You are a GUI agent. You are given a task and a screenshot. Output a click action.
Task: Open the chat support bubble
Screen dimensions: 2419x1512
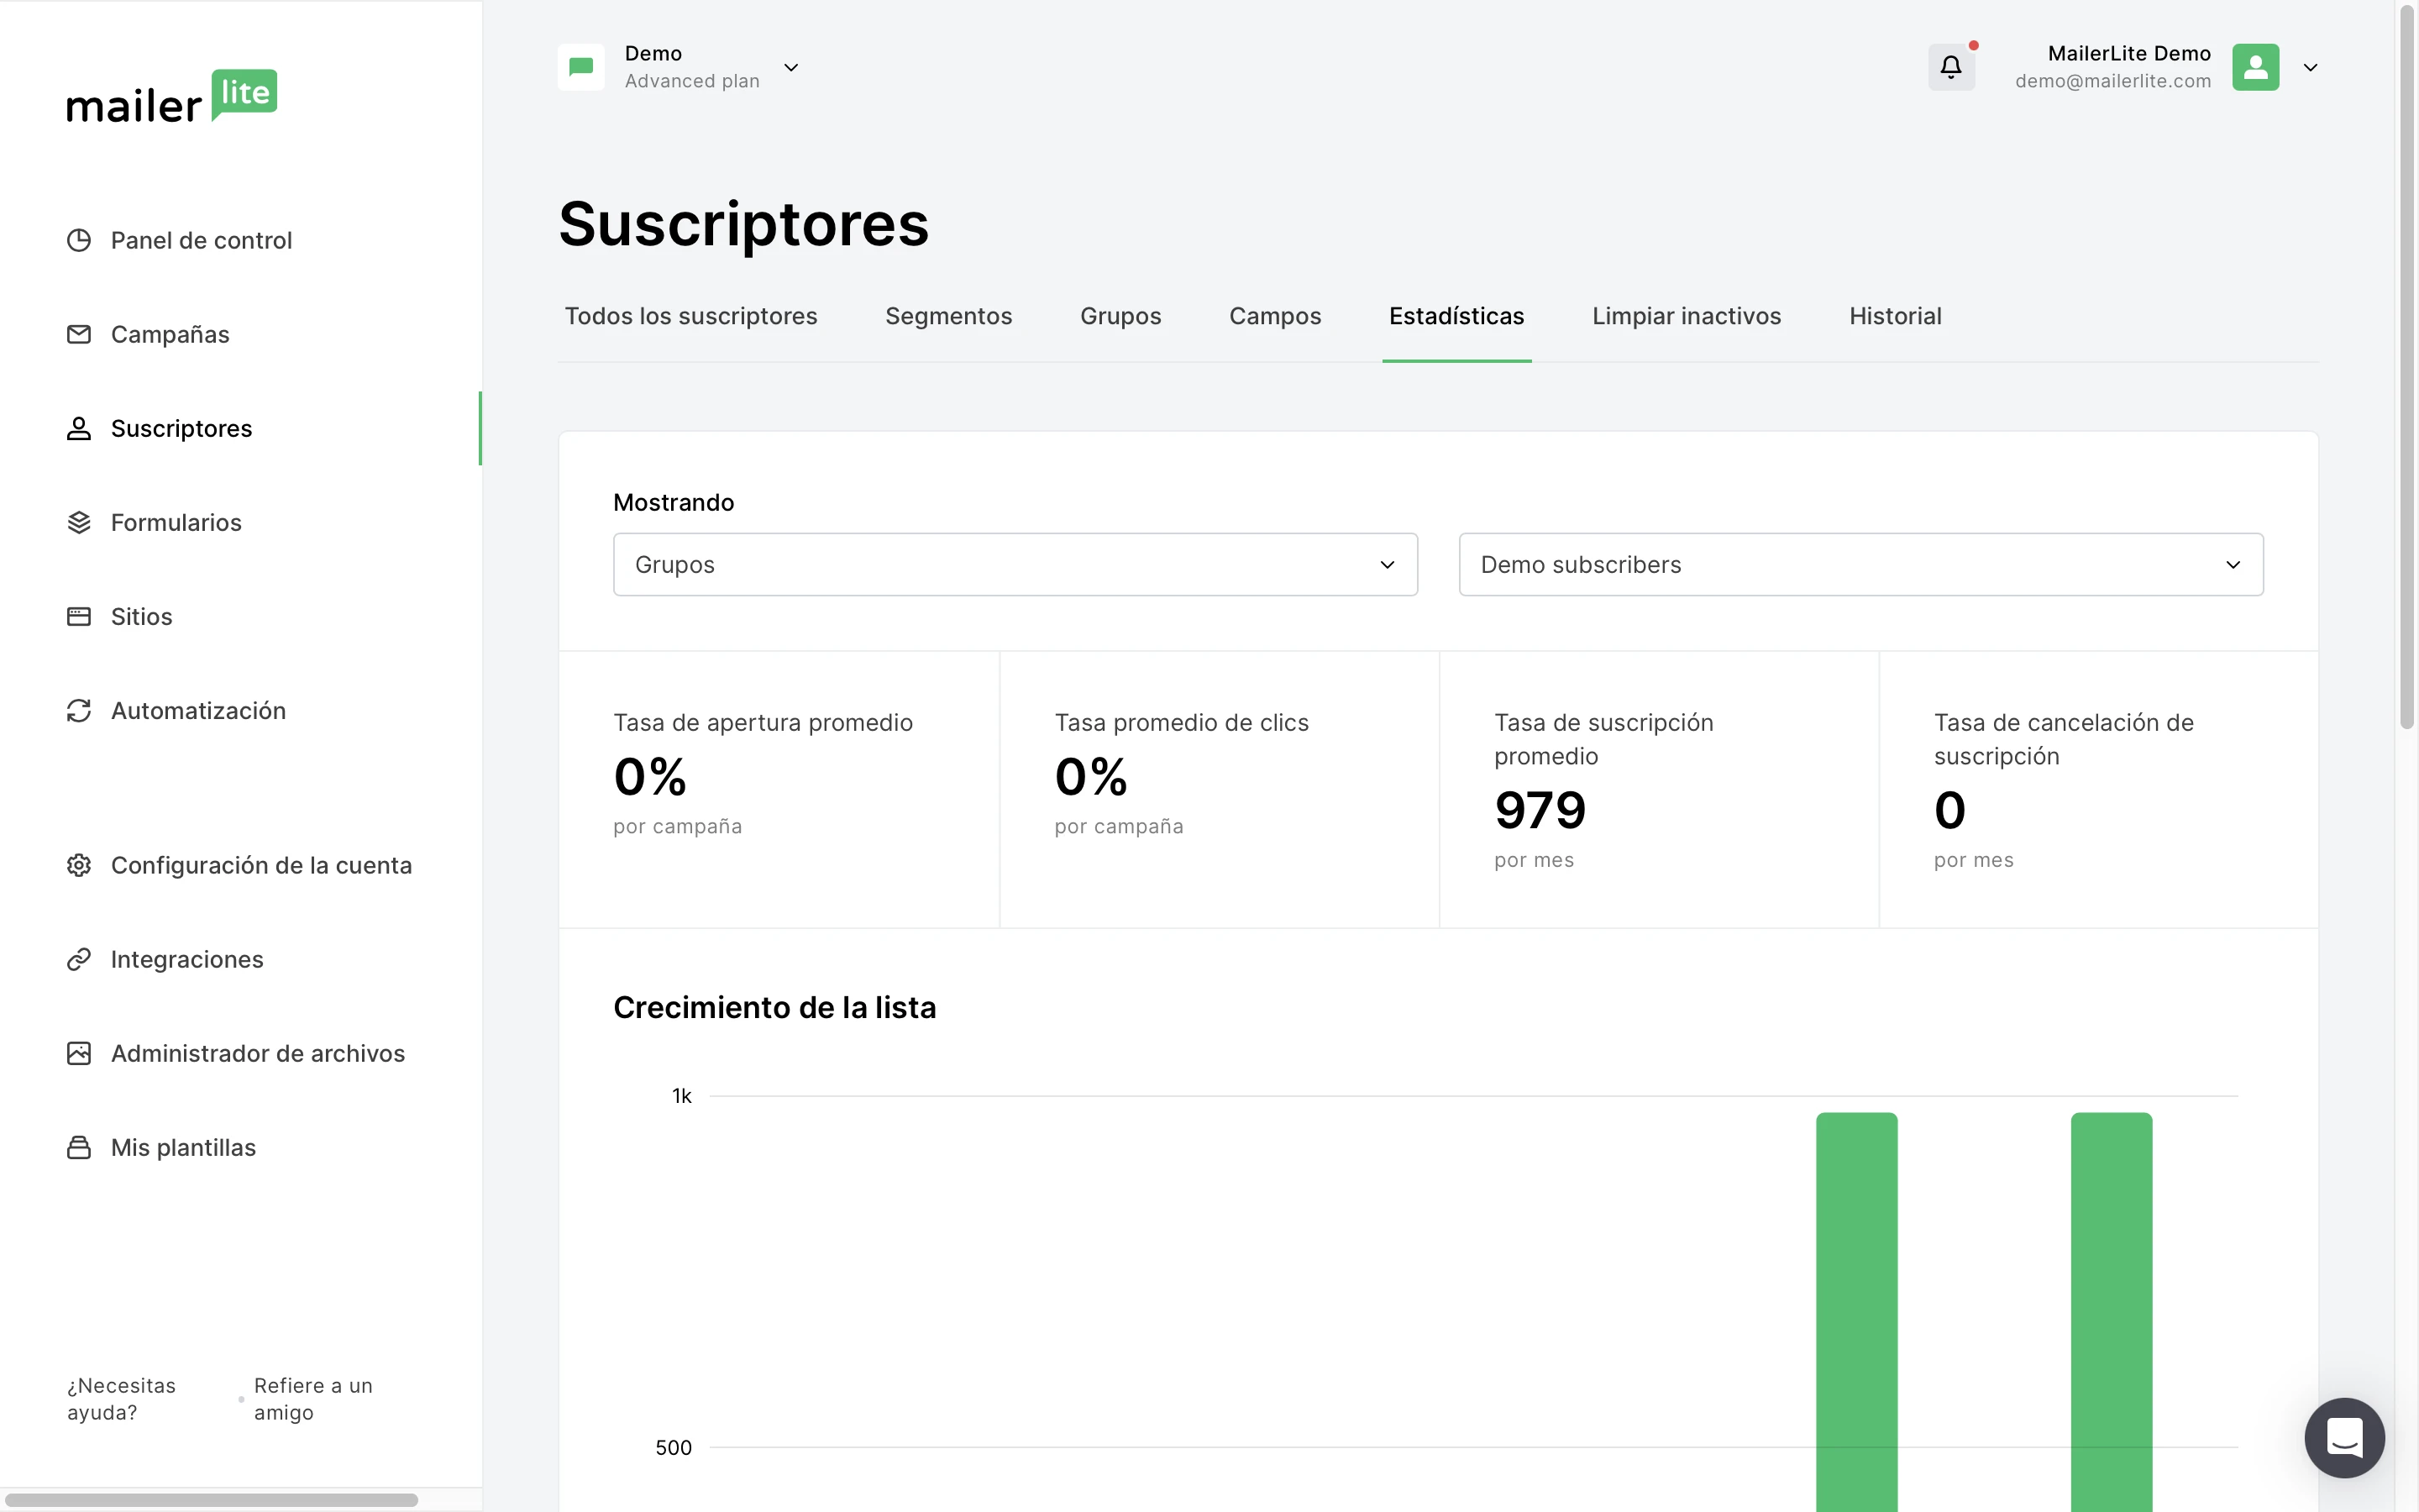click(x=2344, y=1438)
